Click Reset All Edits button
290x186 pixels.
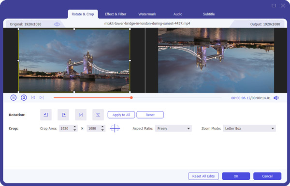point(203,176)
